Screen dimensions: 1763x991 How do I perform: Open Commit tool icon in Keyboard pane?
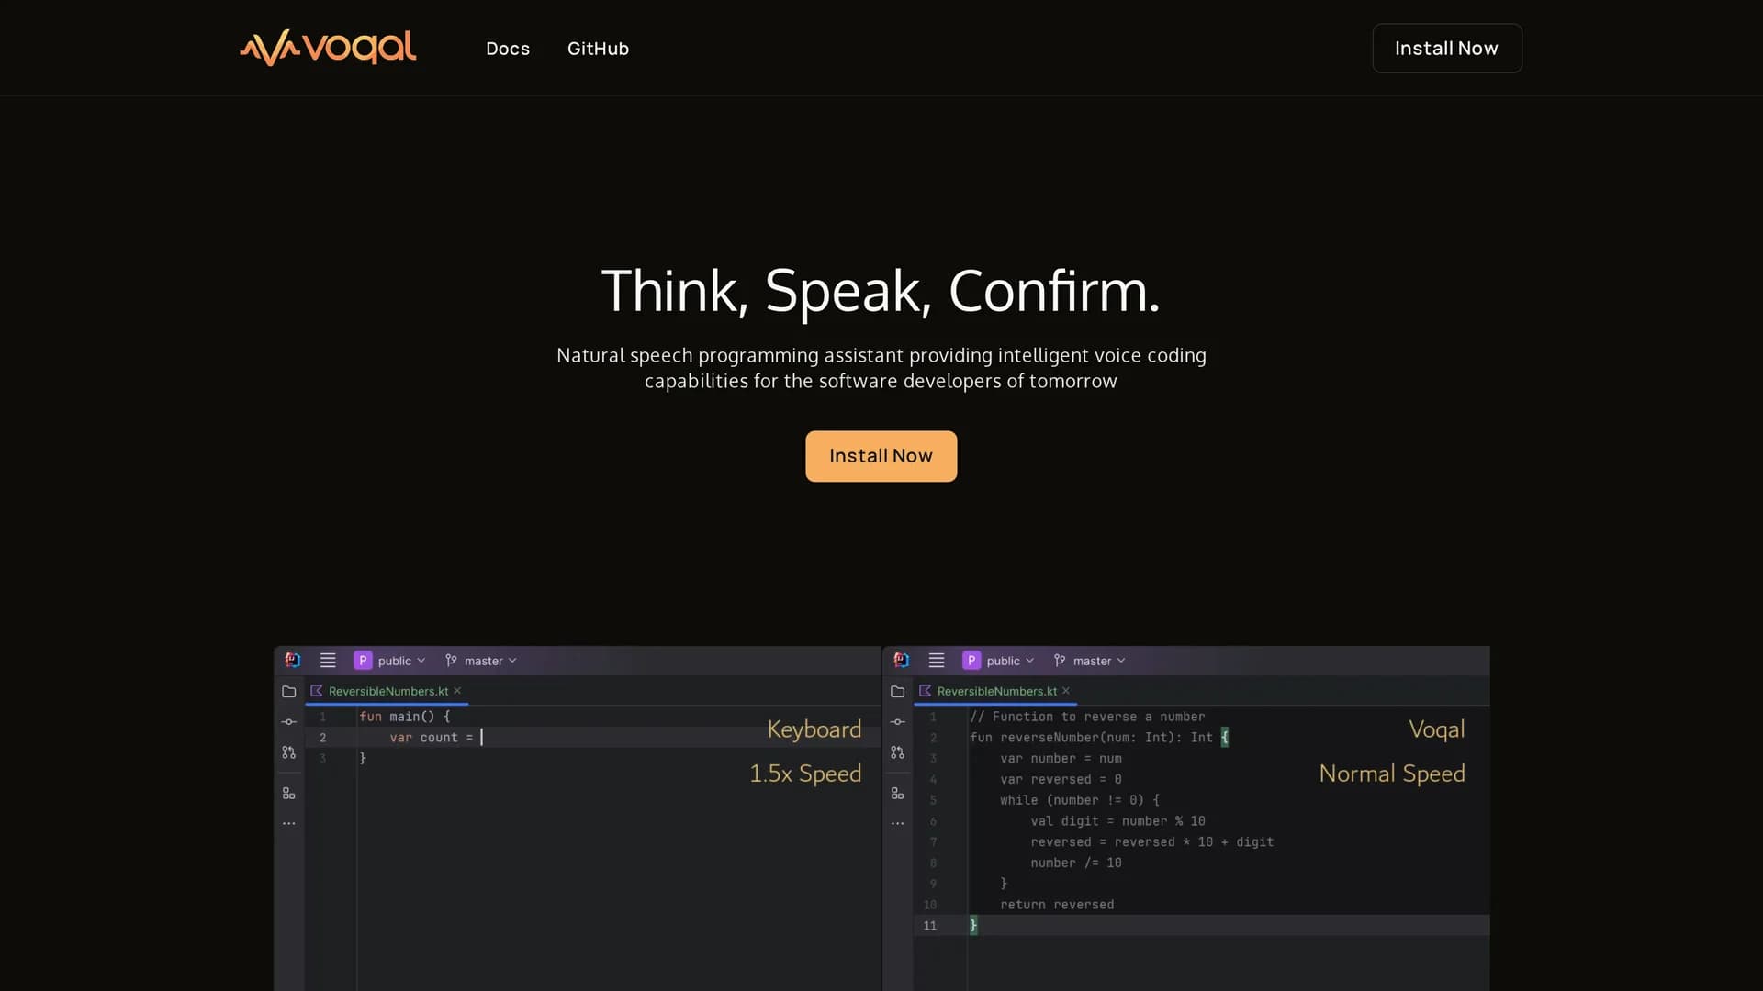289,722
